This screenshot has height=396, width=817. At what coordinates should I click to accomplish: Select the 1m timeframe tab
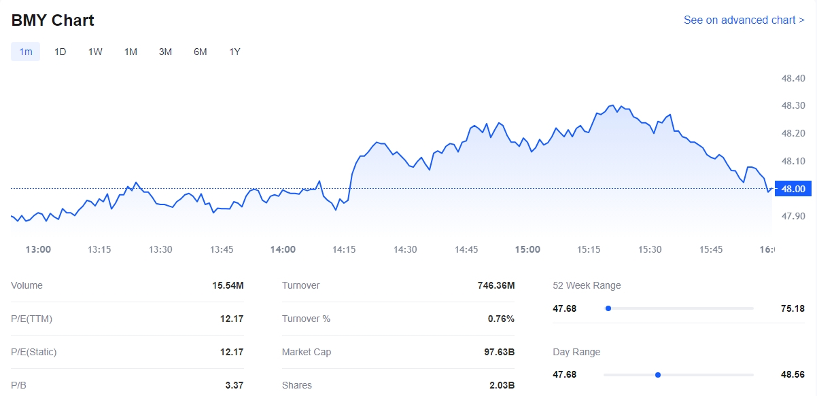tap(25, 52)
